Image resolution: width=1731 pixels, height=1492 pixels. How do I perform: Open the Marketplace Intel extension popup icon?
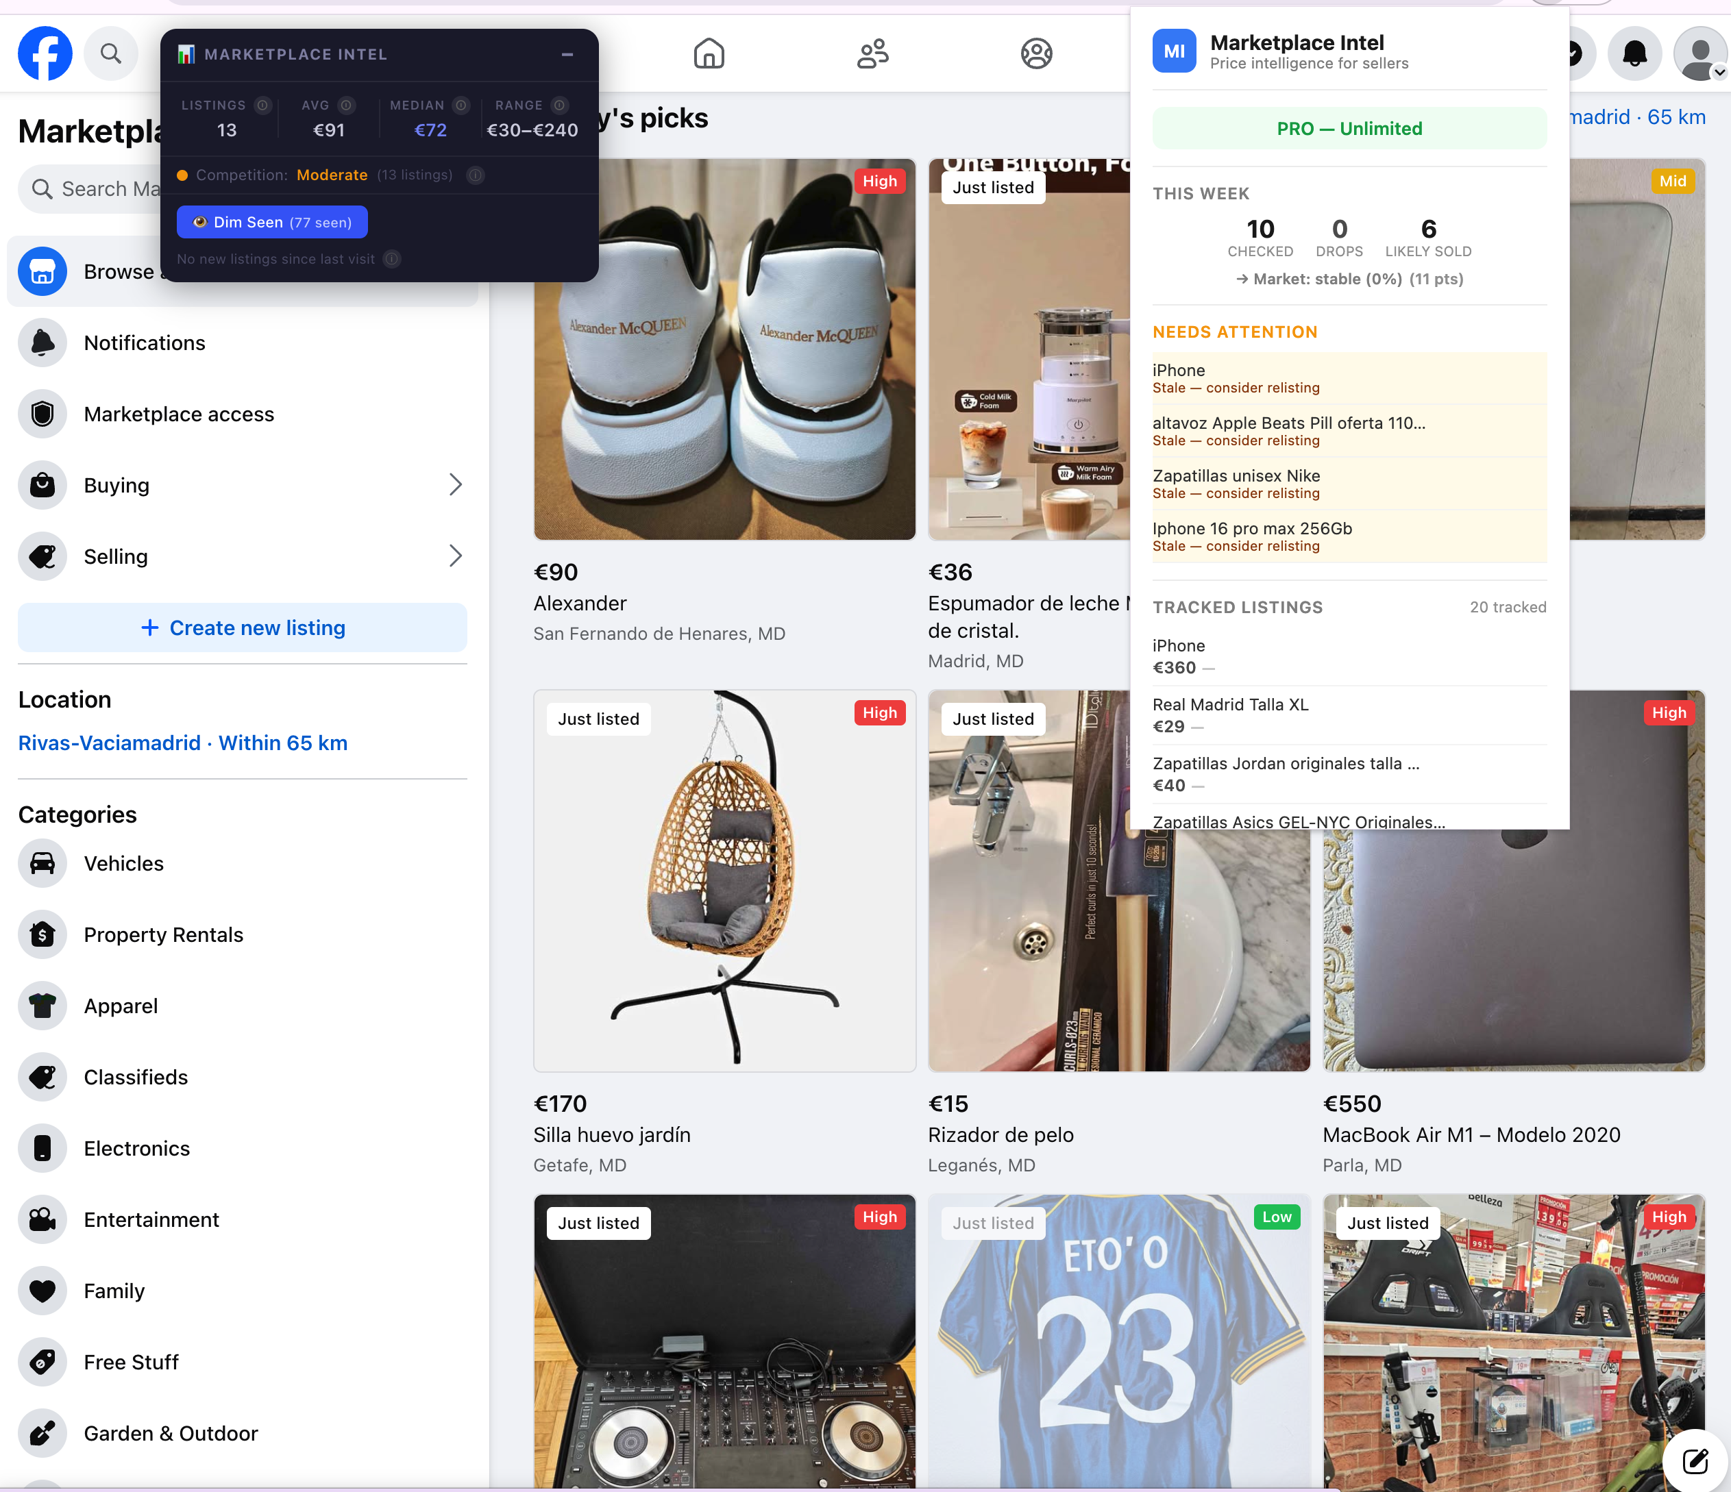coord(1174,50)
